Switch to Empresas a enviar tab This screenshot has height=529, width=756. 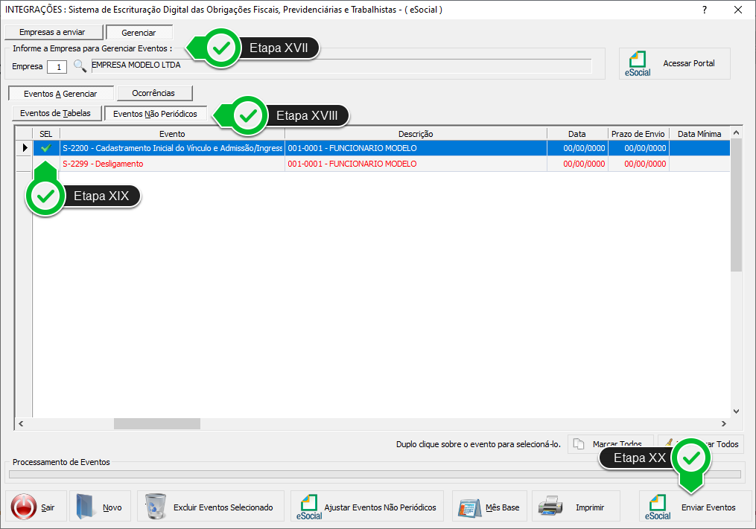point(52,33)
